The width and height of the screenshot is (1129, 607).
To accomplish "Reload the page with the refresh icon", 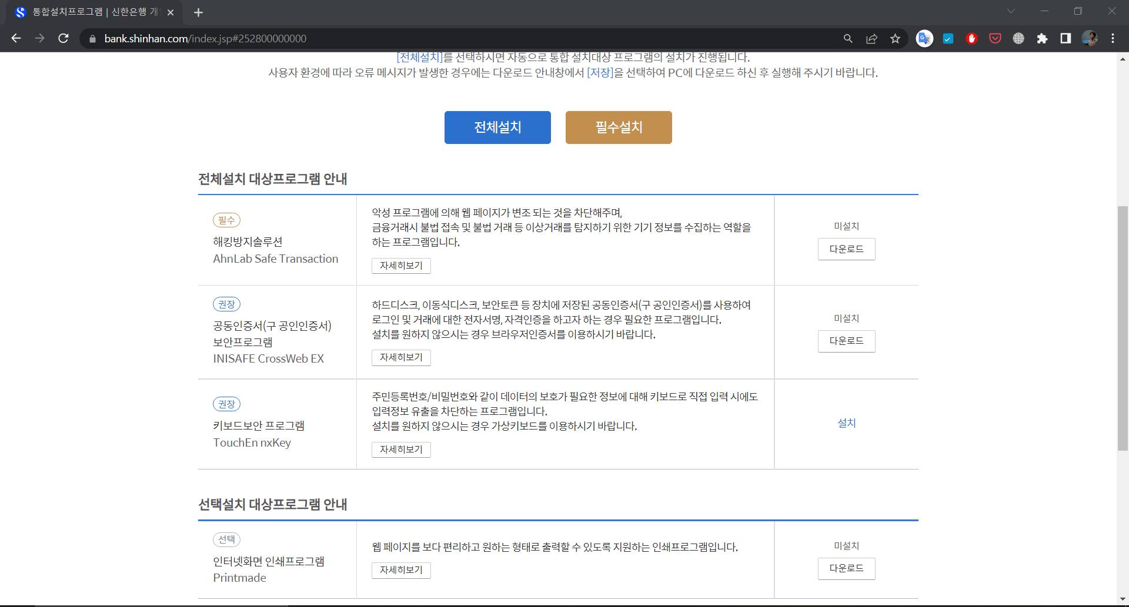I will [x=64, y=38].
